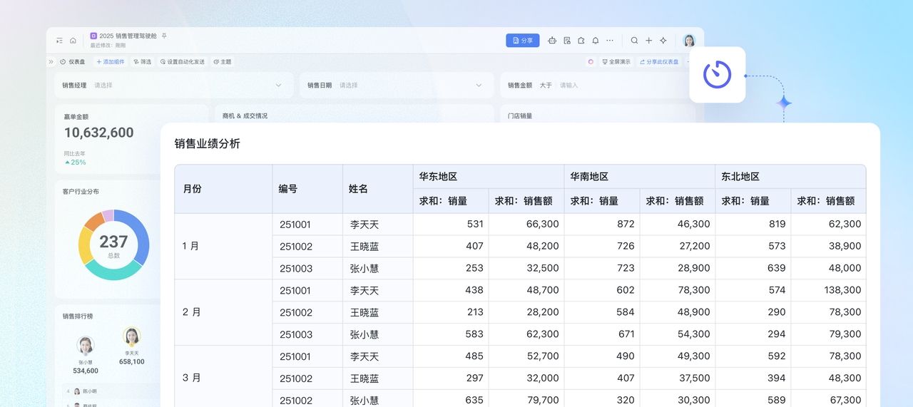This screenshot has width=913, height=407.
Task: Open the 主题 theme option
Action: click(x=222, y=62)
